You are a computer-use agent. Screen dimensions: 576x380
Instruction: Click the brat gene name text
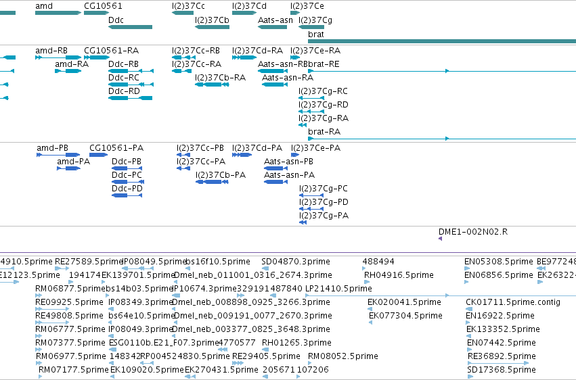[316, 34]
